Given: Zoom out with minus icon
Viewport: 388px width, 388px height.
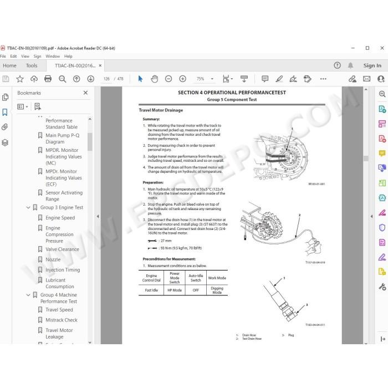Looking at the screenshot, I should coord(169,79).
